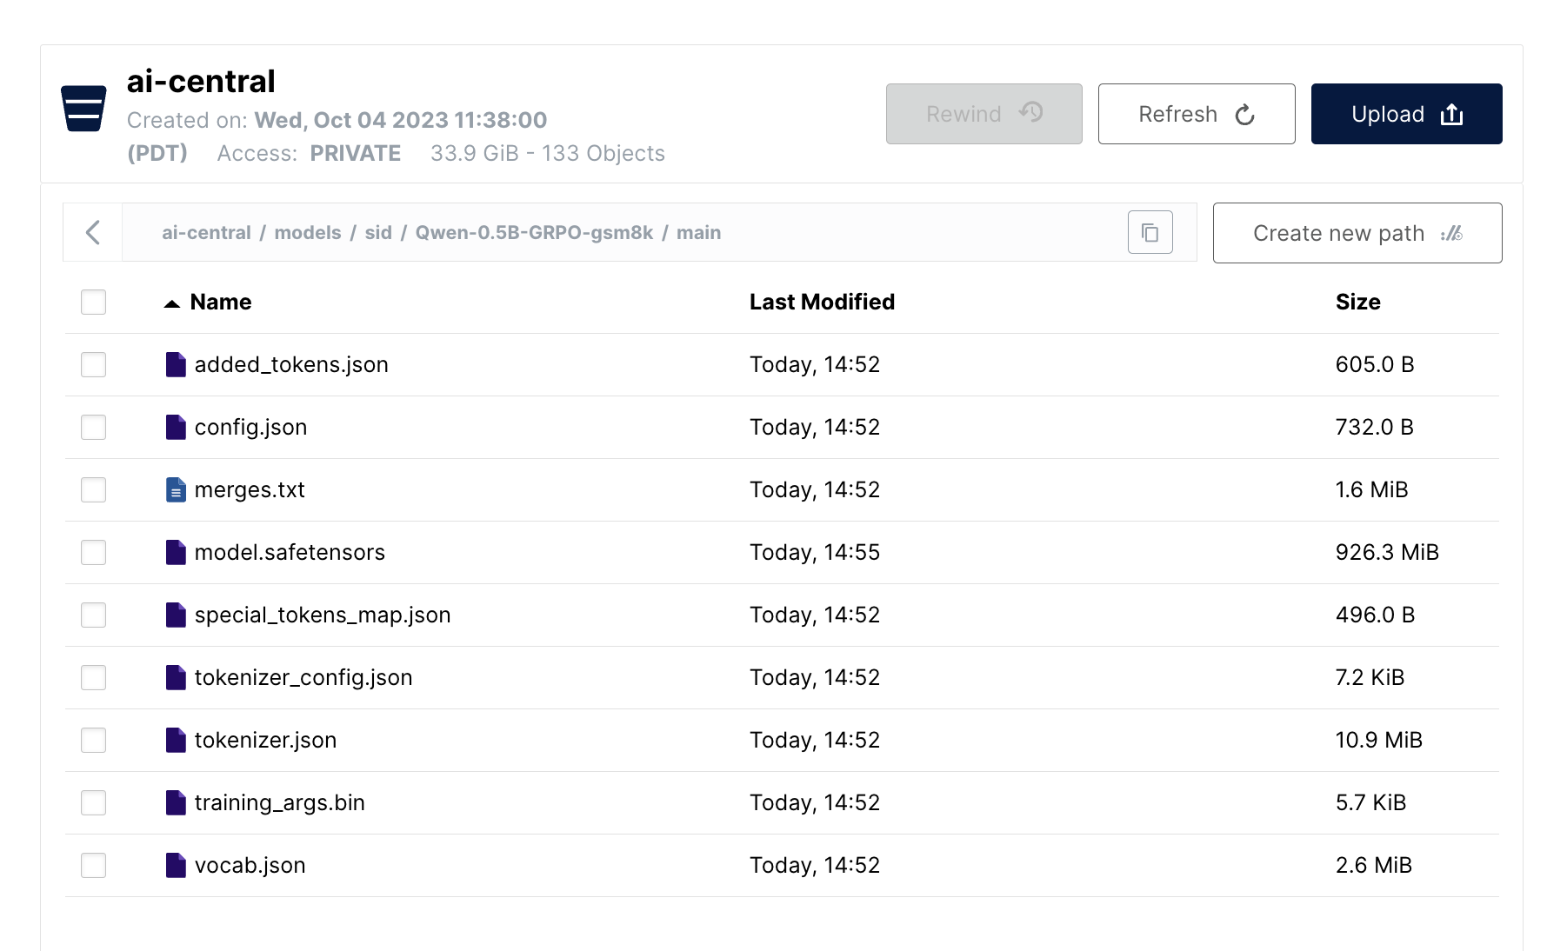Image resolution: width=1567 pixels, height=951 pixels.
Task: Click the training_args.bin file icon
Action: tap(176, 803)
